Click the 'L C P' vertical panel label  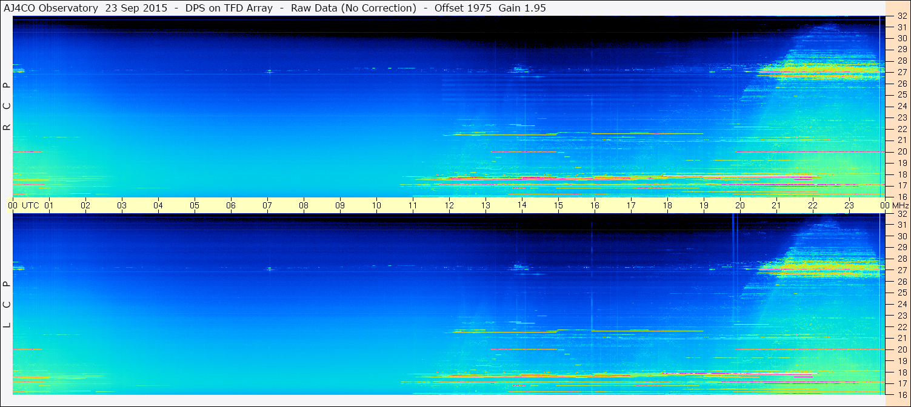pos(7,305)
